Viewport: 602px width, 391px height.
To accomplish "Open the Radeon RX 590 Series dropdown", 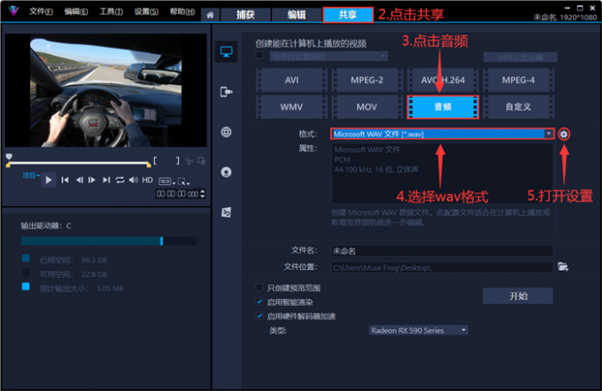I will [x=418, y=330].
